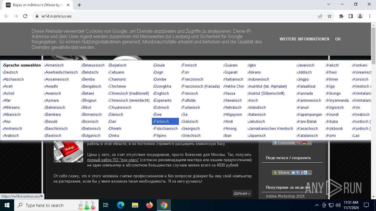Pick Griechisch in the language list
Screen dimensions: 376x211
tap(191, 135)
